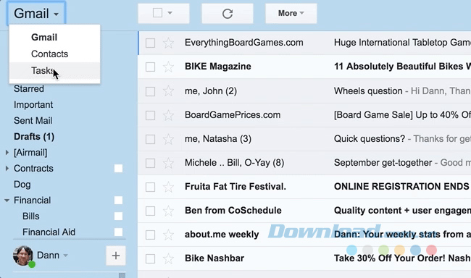Screen dimensions: 471x278
Task: Star the me, John (2) conversation
Action: pos(168,91)
